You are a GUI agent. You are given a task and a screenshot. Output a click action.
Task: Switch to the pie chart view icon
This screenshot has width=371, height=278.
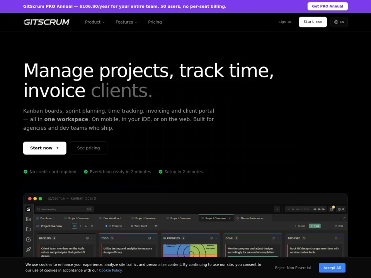(x=92, y=226)
